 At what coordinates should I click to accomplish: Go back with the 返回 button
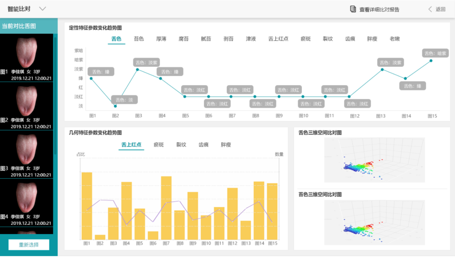(x=441, y=9)
